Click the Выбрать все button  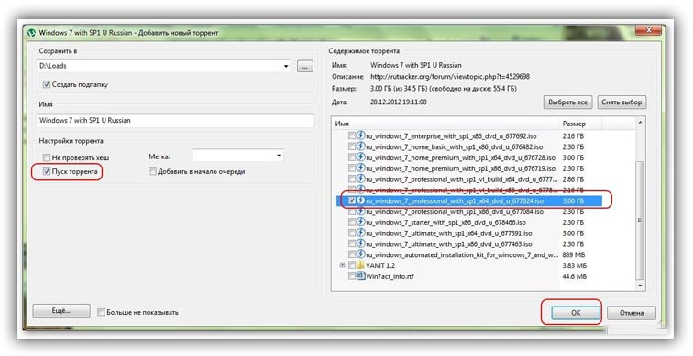[x=567, y=102]
